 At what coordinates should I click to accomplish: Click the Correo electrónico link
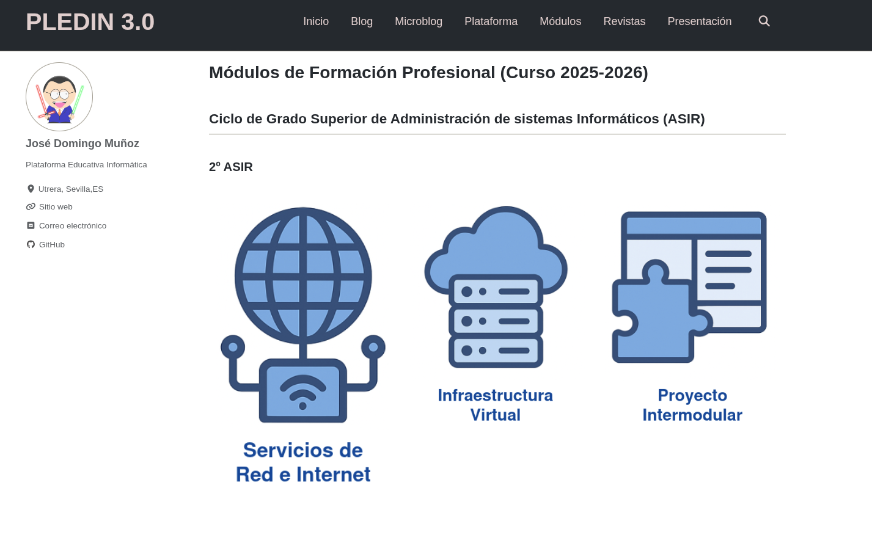(x=73, y=226)
